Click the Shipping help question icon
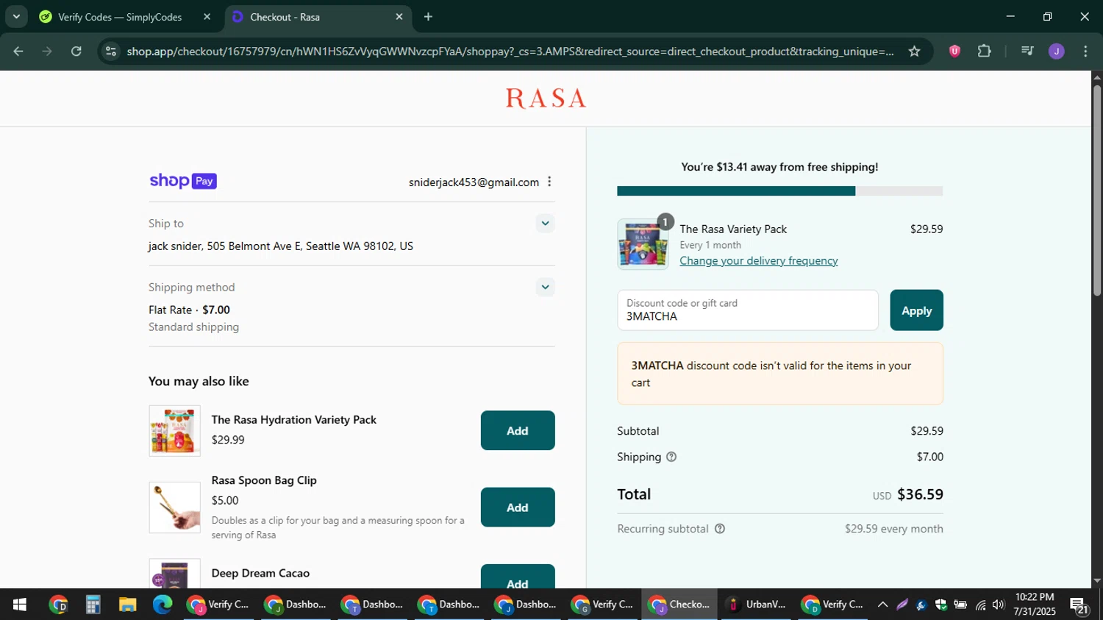Viewport: 1103px width, 620px height. coord(671,457)
